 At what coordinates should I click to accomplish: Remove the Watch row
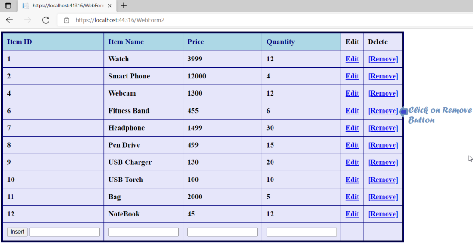click(383, 59)
